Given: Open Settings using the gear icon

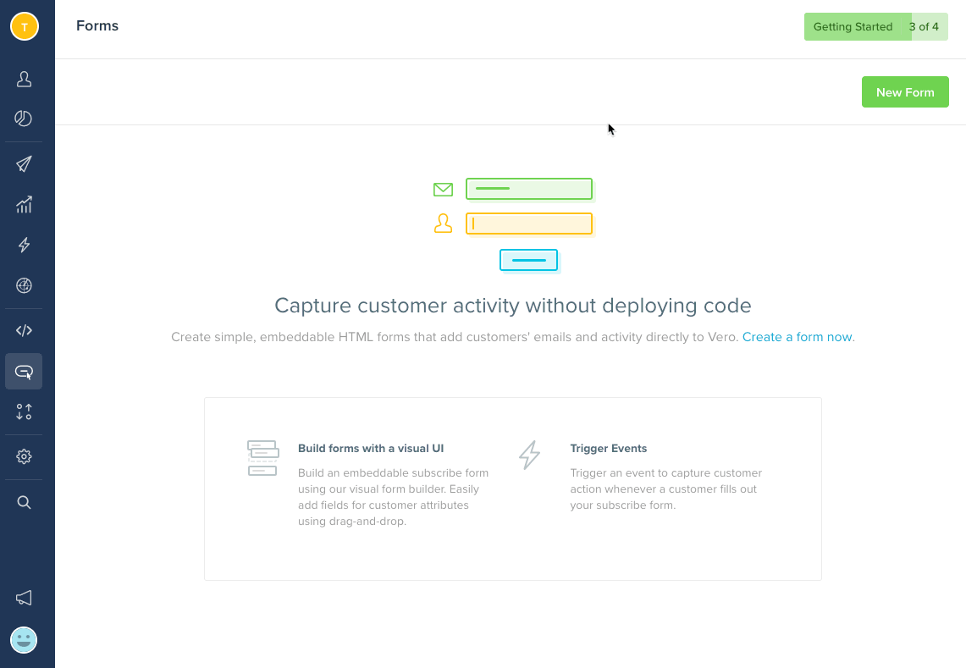Looking at the screenshot, I should tap(24, 456).
